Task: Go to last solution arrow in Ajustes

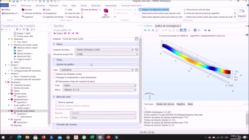Action: pos(77,33)
